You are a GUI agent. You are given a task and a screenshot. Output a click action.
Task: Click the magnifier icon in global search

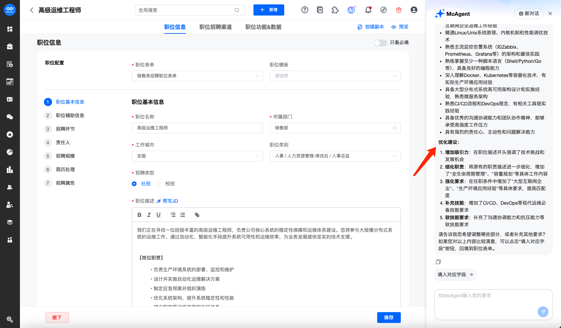pos(237,10)
